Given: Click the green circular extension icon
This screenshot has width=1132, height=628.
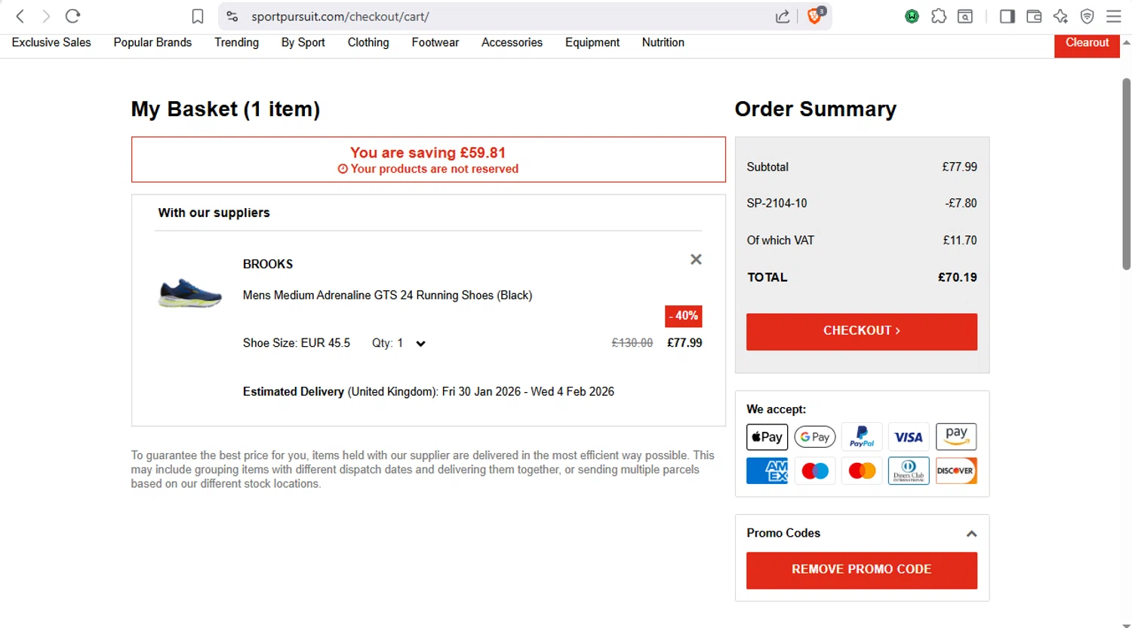Looking at the screenshot, I should (912, 16).
